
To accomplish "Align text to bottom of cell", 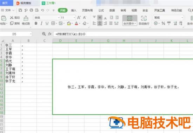I will 105,18.
